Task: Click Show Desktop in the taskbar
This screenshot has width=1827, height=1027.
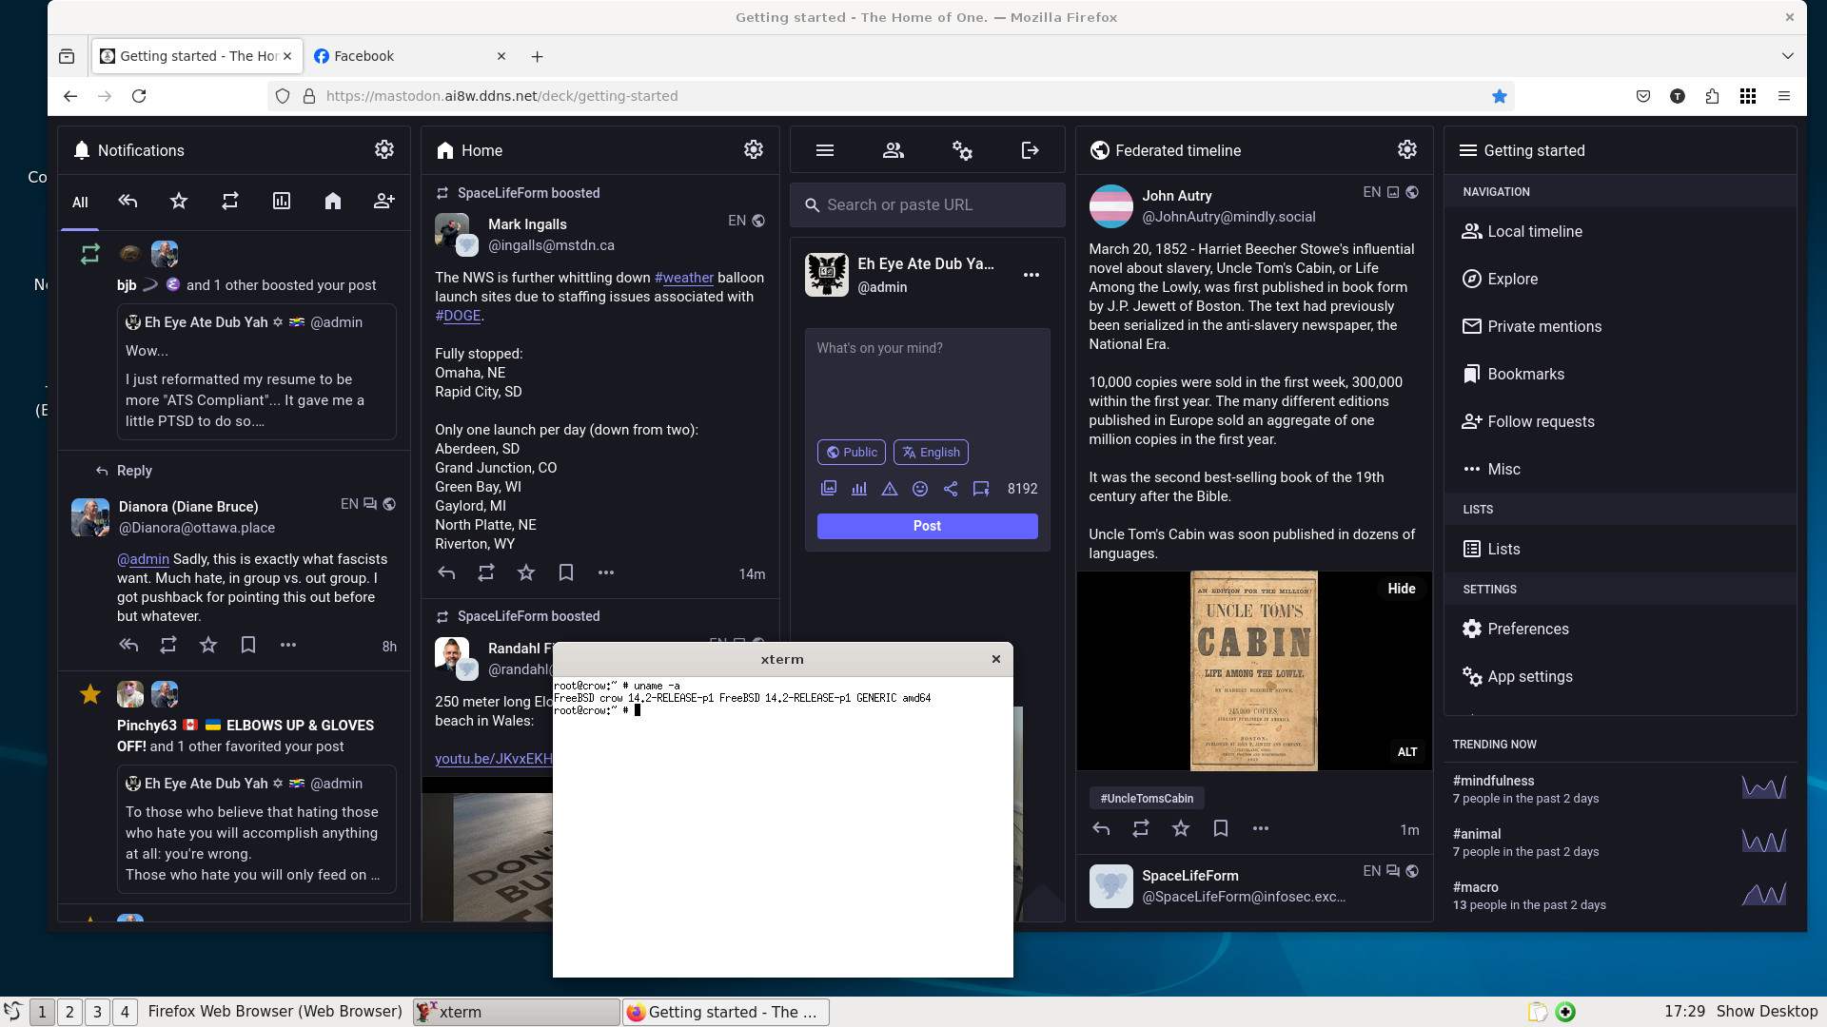Action: coord(1766,1012)
